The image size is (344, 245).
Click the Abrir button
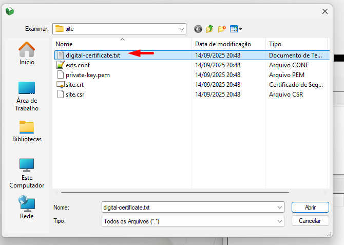coord(310,207)
